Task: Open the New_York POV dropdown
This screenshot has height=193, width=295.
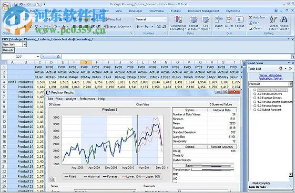Action: [x=25, y=45]
